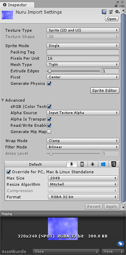Open the preset selector sliders icon
This screenshot has width=126, height=255.
111,12
